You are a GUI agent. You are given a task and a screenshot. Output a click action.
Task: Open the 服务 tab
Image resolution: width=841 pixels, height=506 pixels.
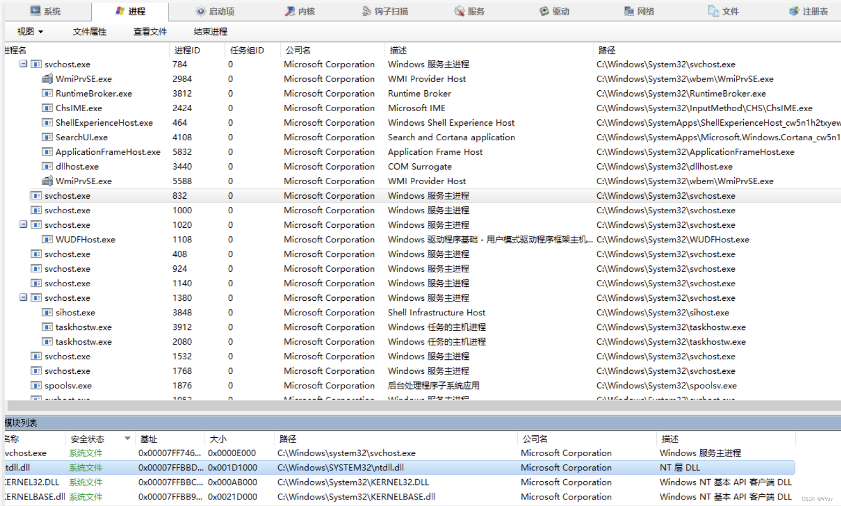click(469, 11)
